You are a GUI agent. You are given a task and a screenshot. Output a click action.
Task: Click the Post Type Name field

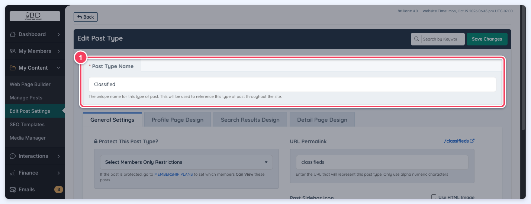(292, 85)
